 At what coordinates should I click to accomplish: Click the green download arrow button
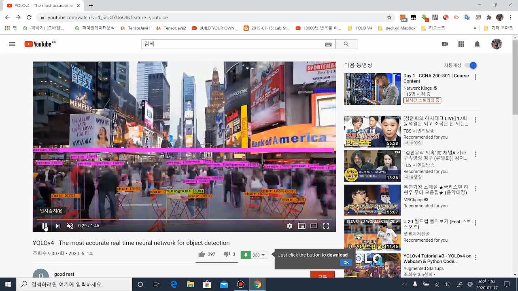tap(245, 255)
